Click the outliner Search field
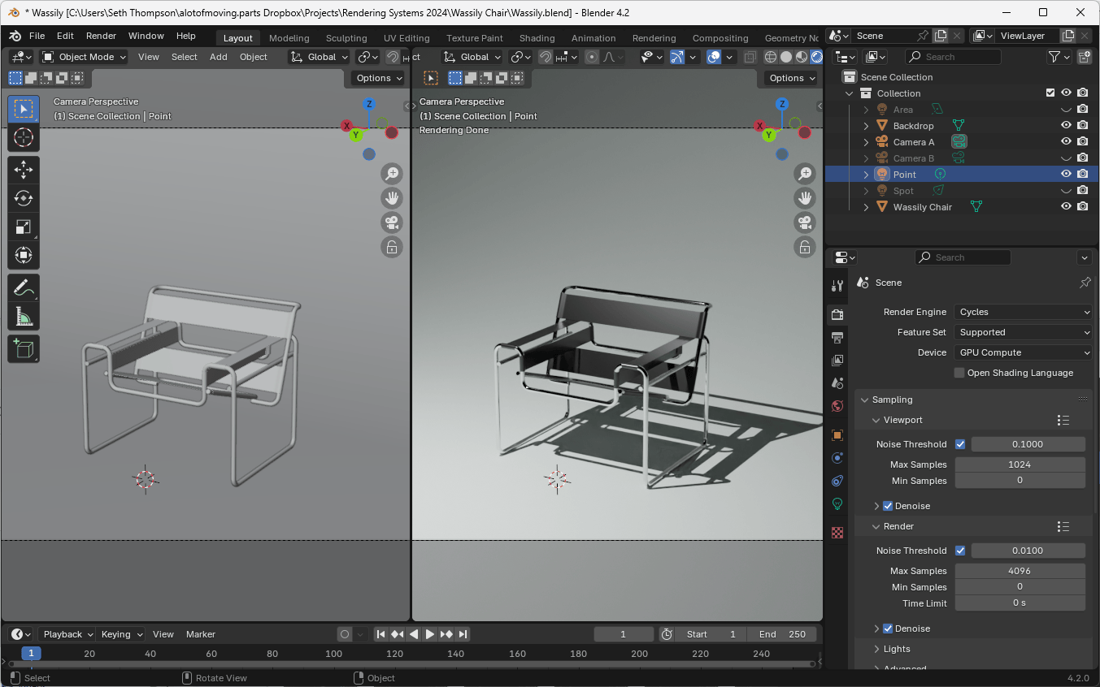This screenshot has height=687, width=1100. pyautogui.click(x=953, y=57)
